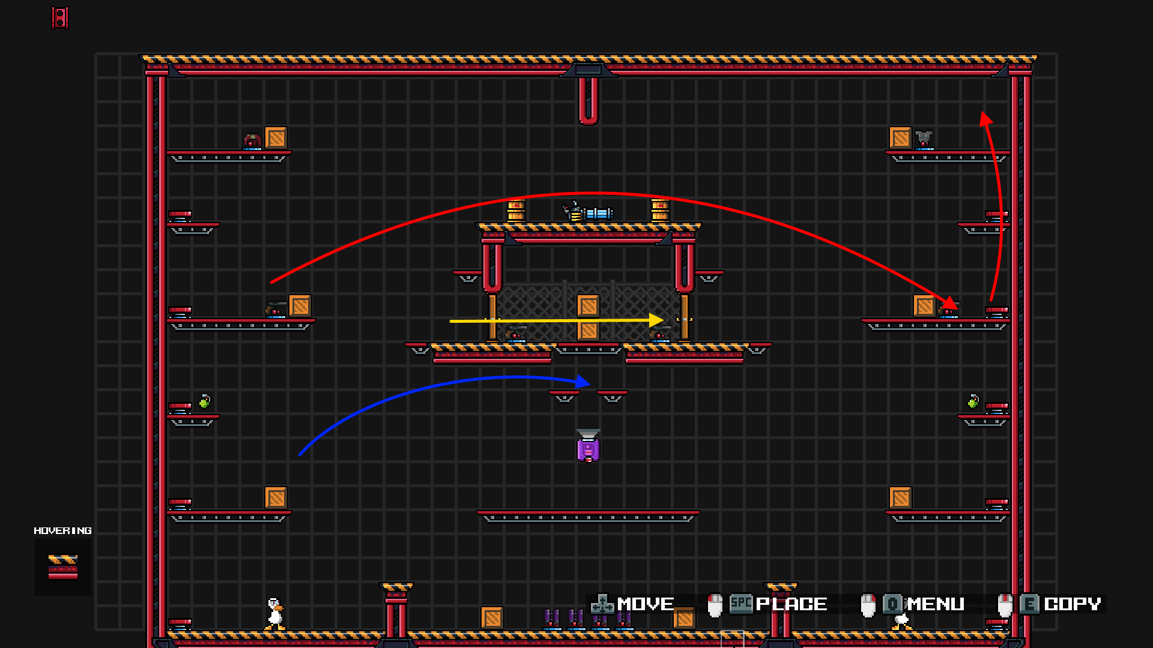Click the dark red helmet on upper-left platform
1153x648 pixels.
click(x=252, y=140)
